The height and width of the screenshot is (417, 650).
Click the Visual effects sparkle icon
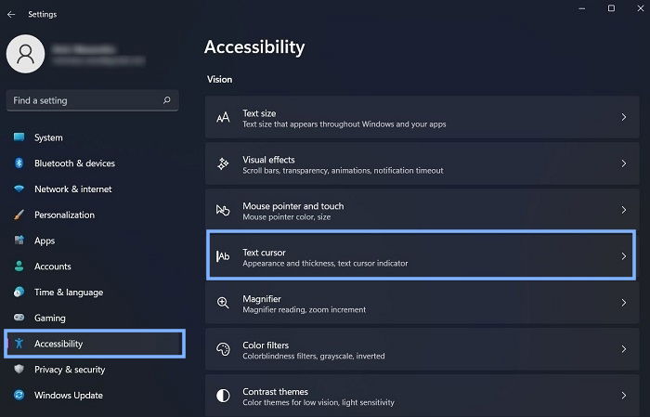point(223,163)
